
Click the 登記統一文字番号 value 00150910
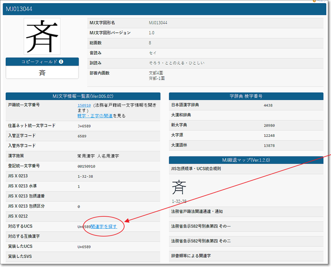click(87, 166)
